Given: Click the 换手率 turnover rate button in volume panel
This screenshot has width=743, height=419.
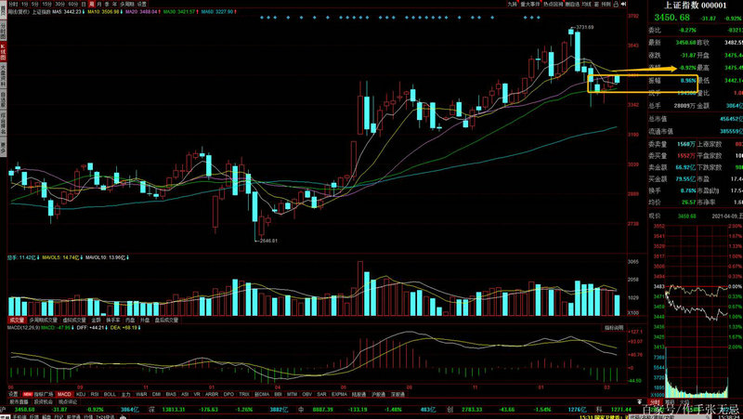Looking at the screenshot, I should coord(103,320).
